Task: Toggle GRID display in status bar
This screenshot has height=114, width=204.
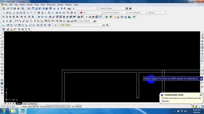Action: 30,107
